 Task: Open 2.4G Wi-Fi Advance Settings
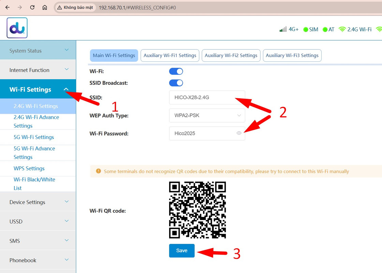[x=38, y=121]
